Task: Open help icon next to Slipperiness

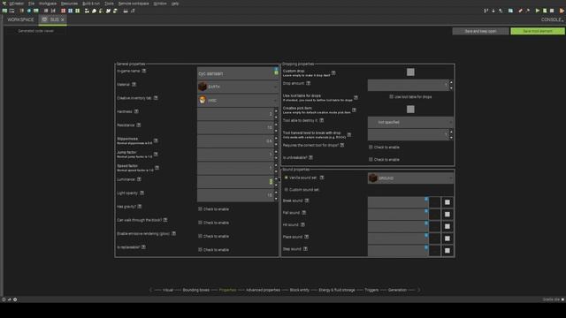Action: [156, 140]
